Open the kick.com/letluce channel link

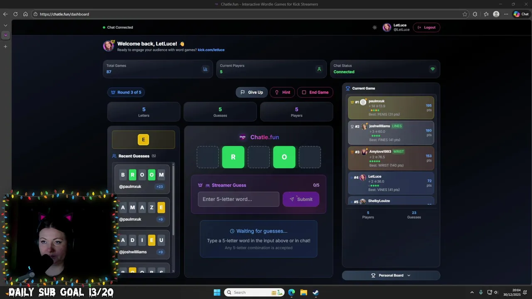(x=211, y=50)
